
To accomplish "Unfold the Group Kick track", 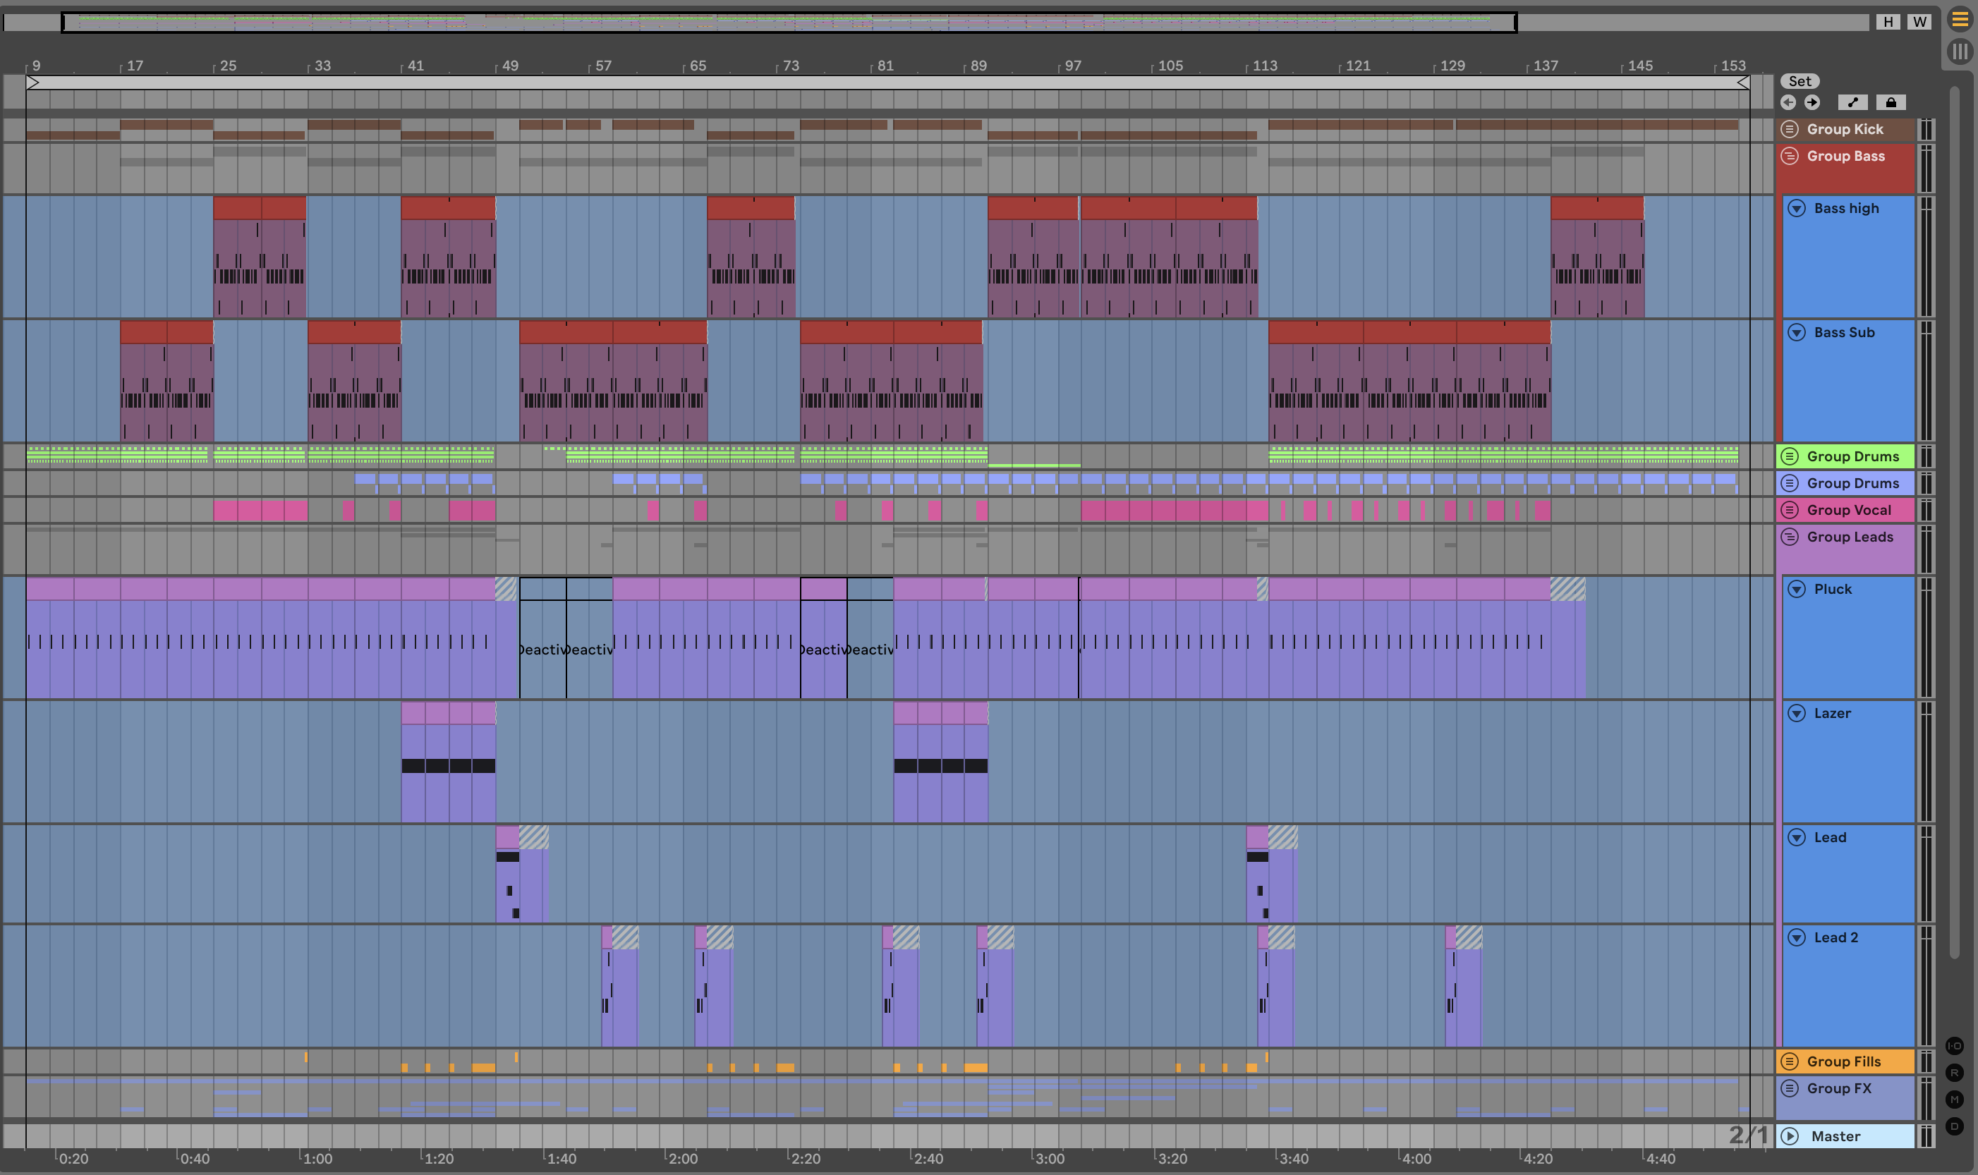I will tap(1790, 129).
